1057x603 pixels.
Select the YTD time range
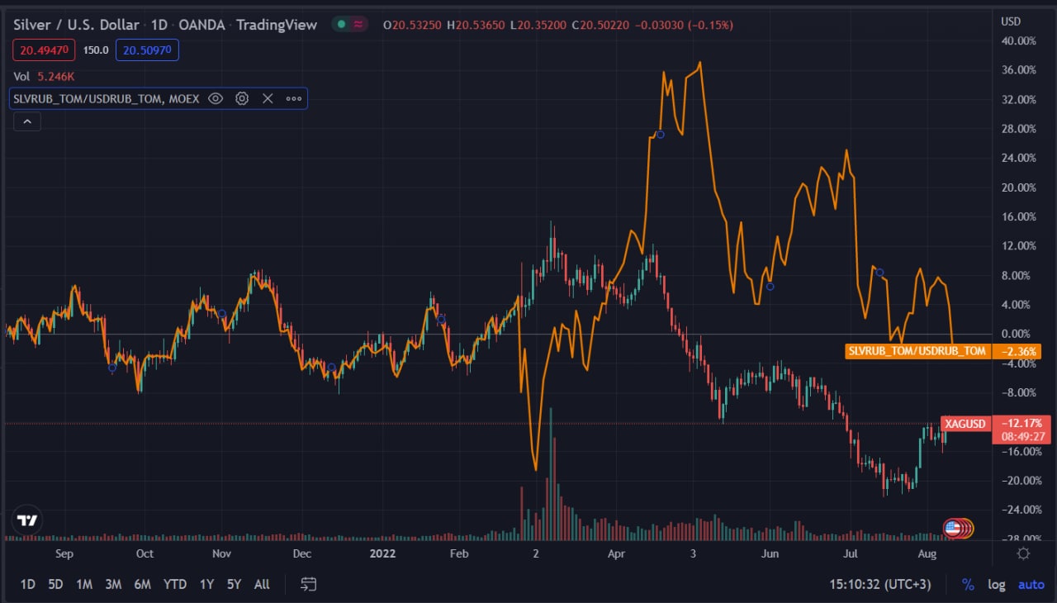tap(175, 584)
